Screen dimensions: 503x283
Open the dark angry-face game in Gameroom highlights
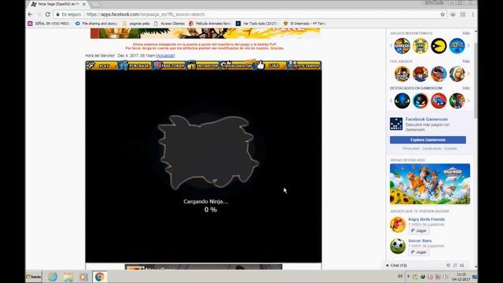420,101
